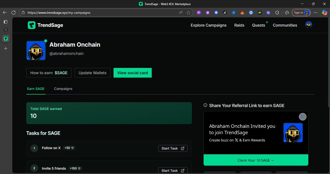Image resolution: width=330 pixels, height=174 pixels.
Task: Switch to the Campaigns tab
Action: (x=63, y=89)
